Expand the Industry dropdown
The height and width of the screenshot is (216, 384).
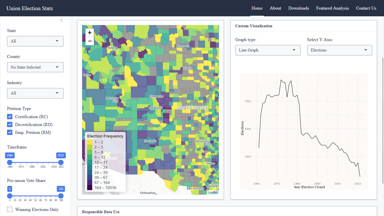[x=35, y=93]
